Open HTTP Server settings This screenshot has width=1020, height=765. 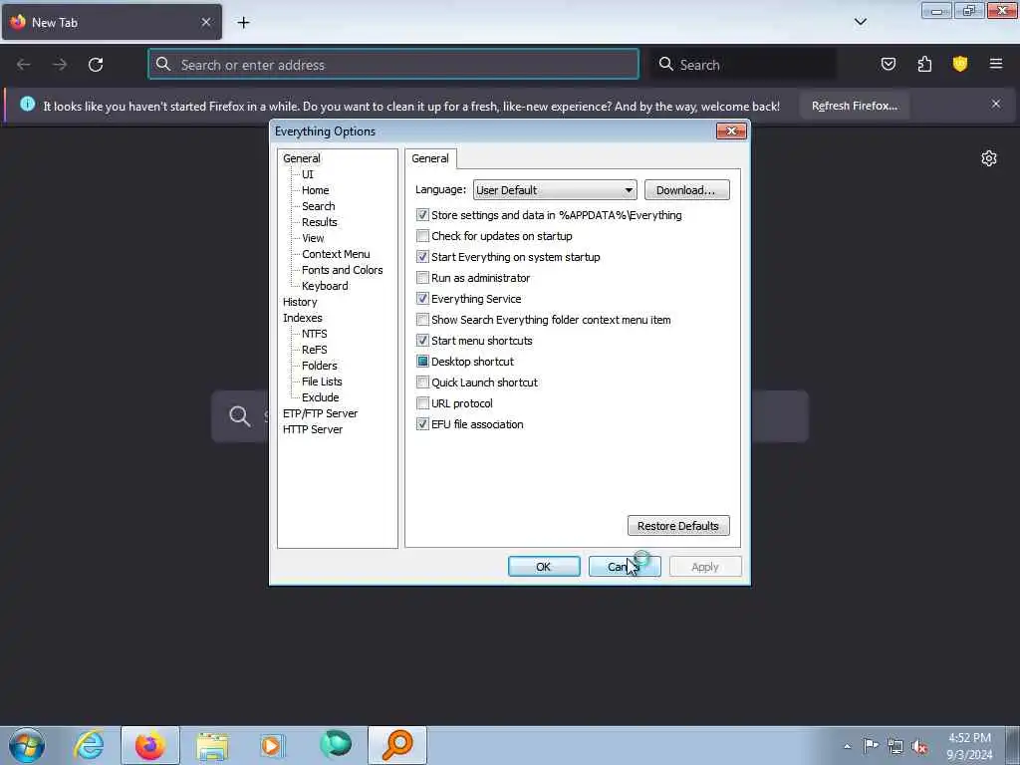coord(312,429)
